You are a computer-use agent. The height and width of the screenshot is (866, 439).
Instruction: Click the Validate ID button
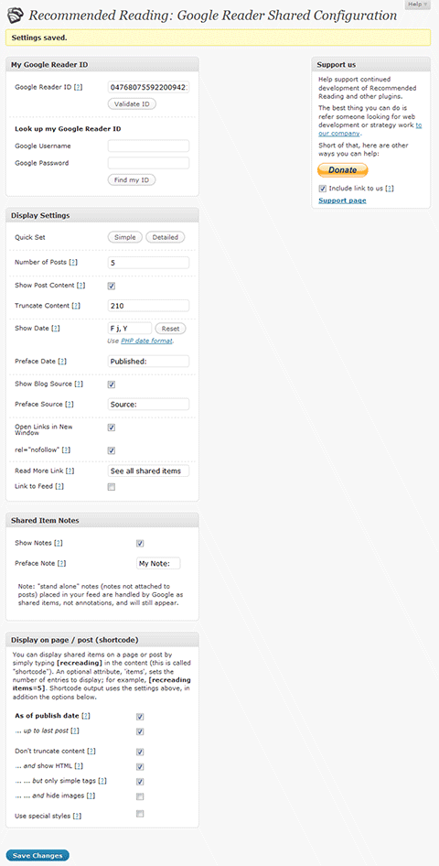click(x=132, y=103)
